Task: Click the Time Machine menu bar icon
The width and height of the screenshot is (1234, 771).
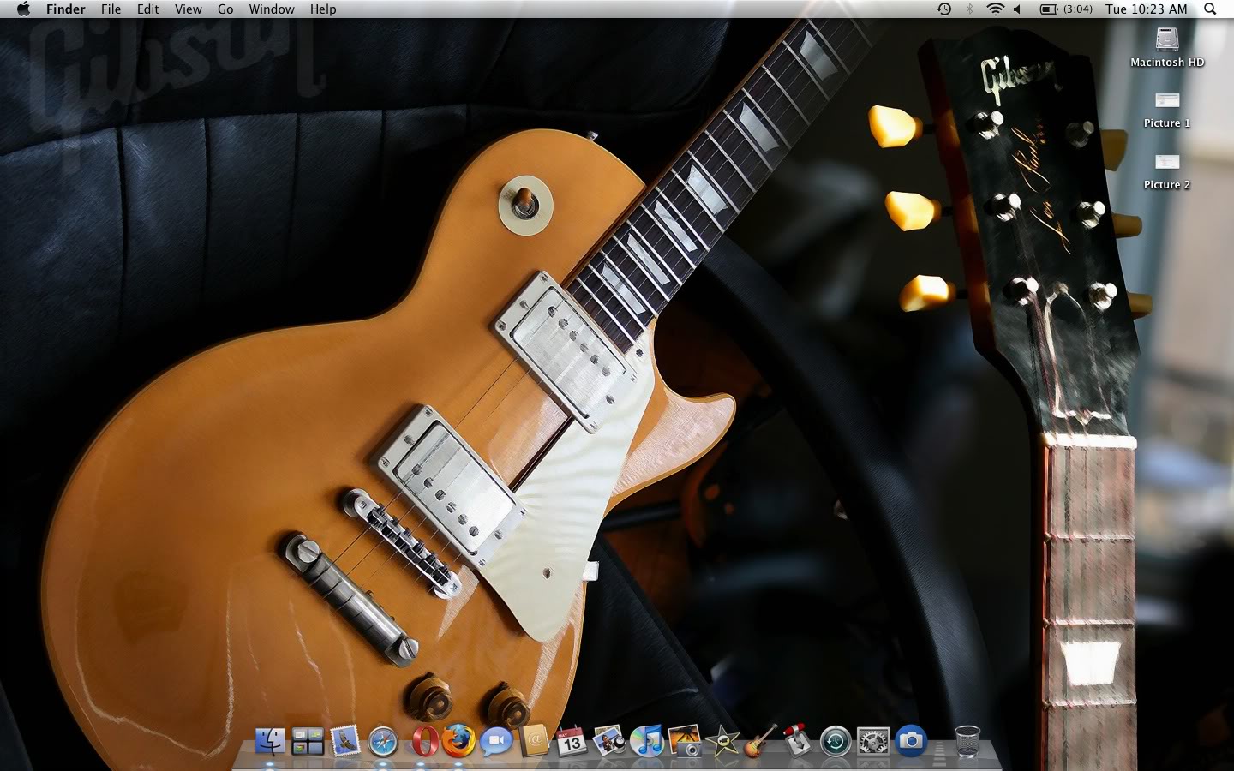Action: click(943, 9)
